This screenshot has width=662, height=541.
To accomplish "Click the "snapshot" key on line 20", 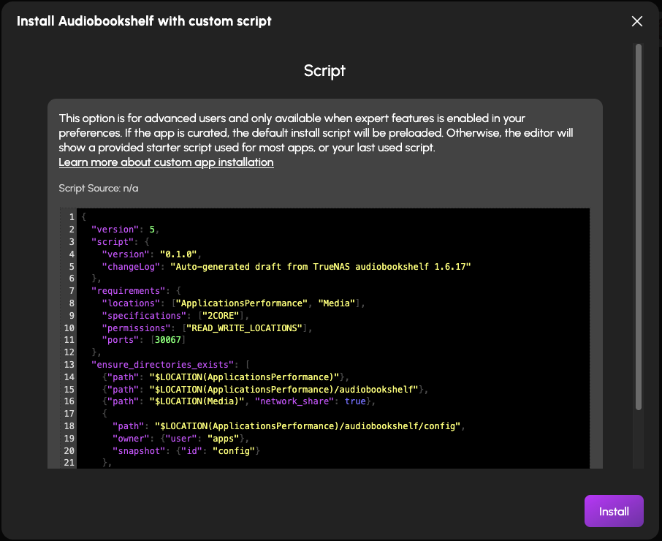I will tap(139, 450).
